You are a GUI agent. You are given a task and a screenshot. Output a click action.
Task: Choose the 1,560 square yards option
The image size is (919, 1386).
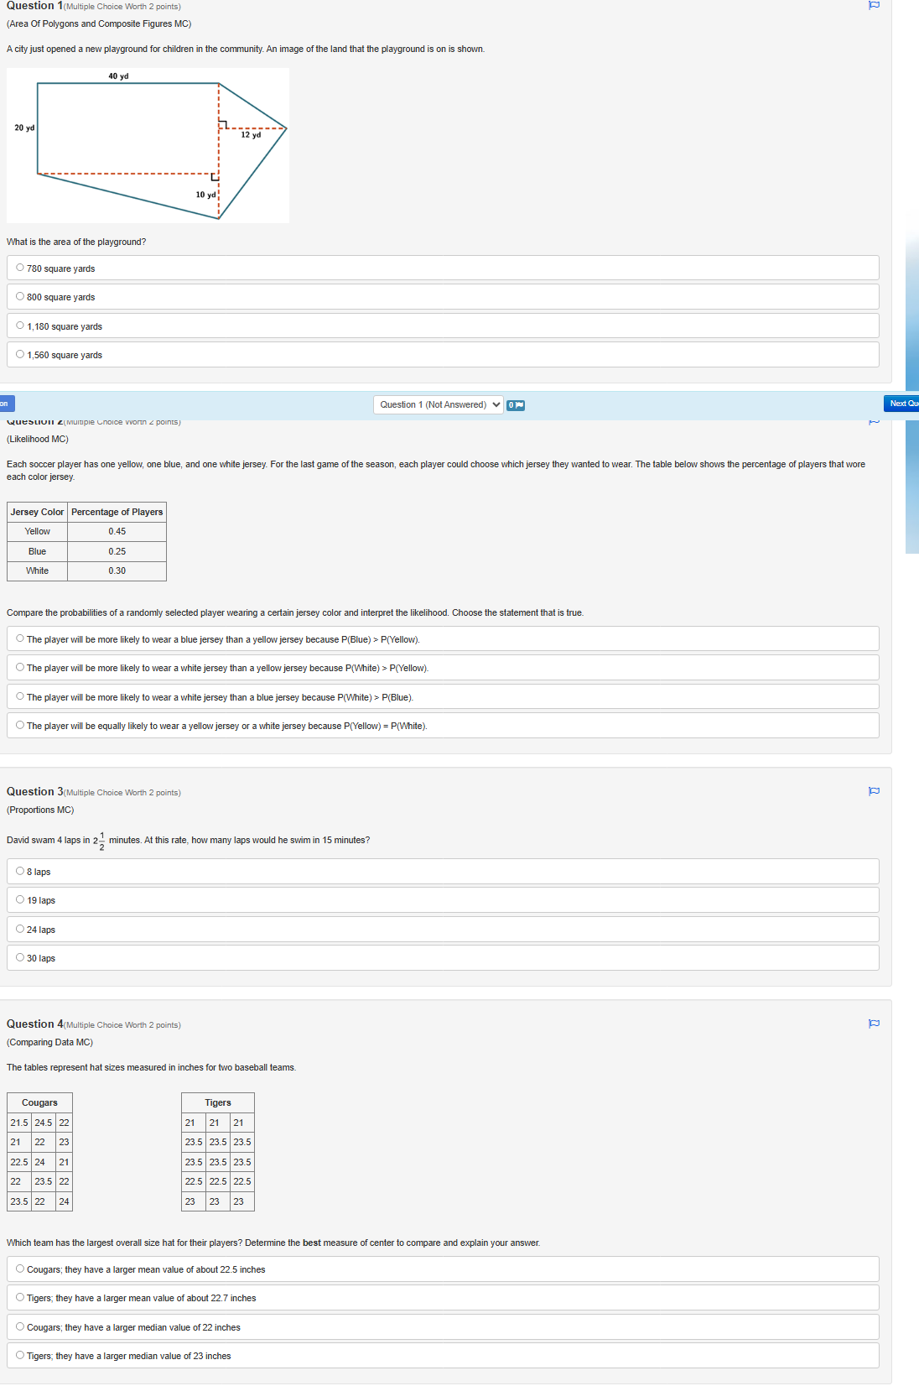(x=20, y=354)
